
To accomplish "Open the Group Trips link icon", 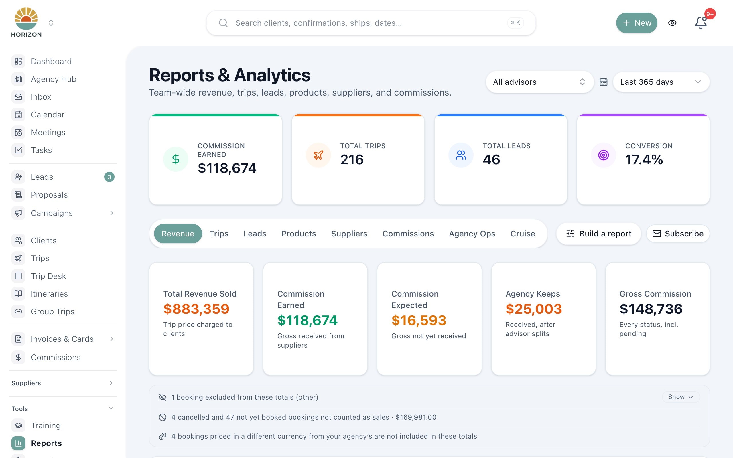I will (x=18, y=311).
